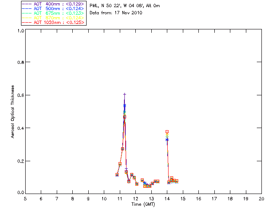Click the 'Data from: 17 Nov 2010' text
The image size is (269, 215).
click(116, 13)
